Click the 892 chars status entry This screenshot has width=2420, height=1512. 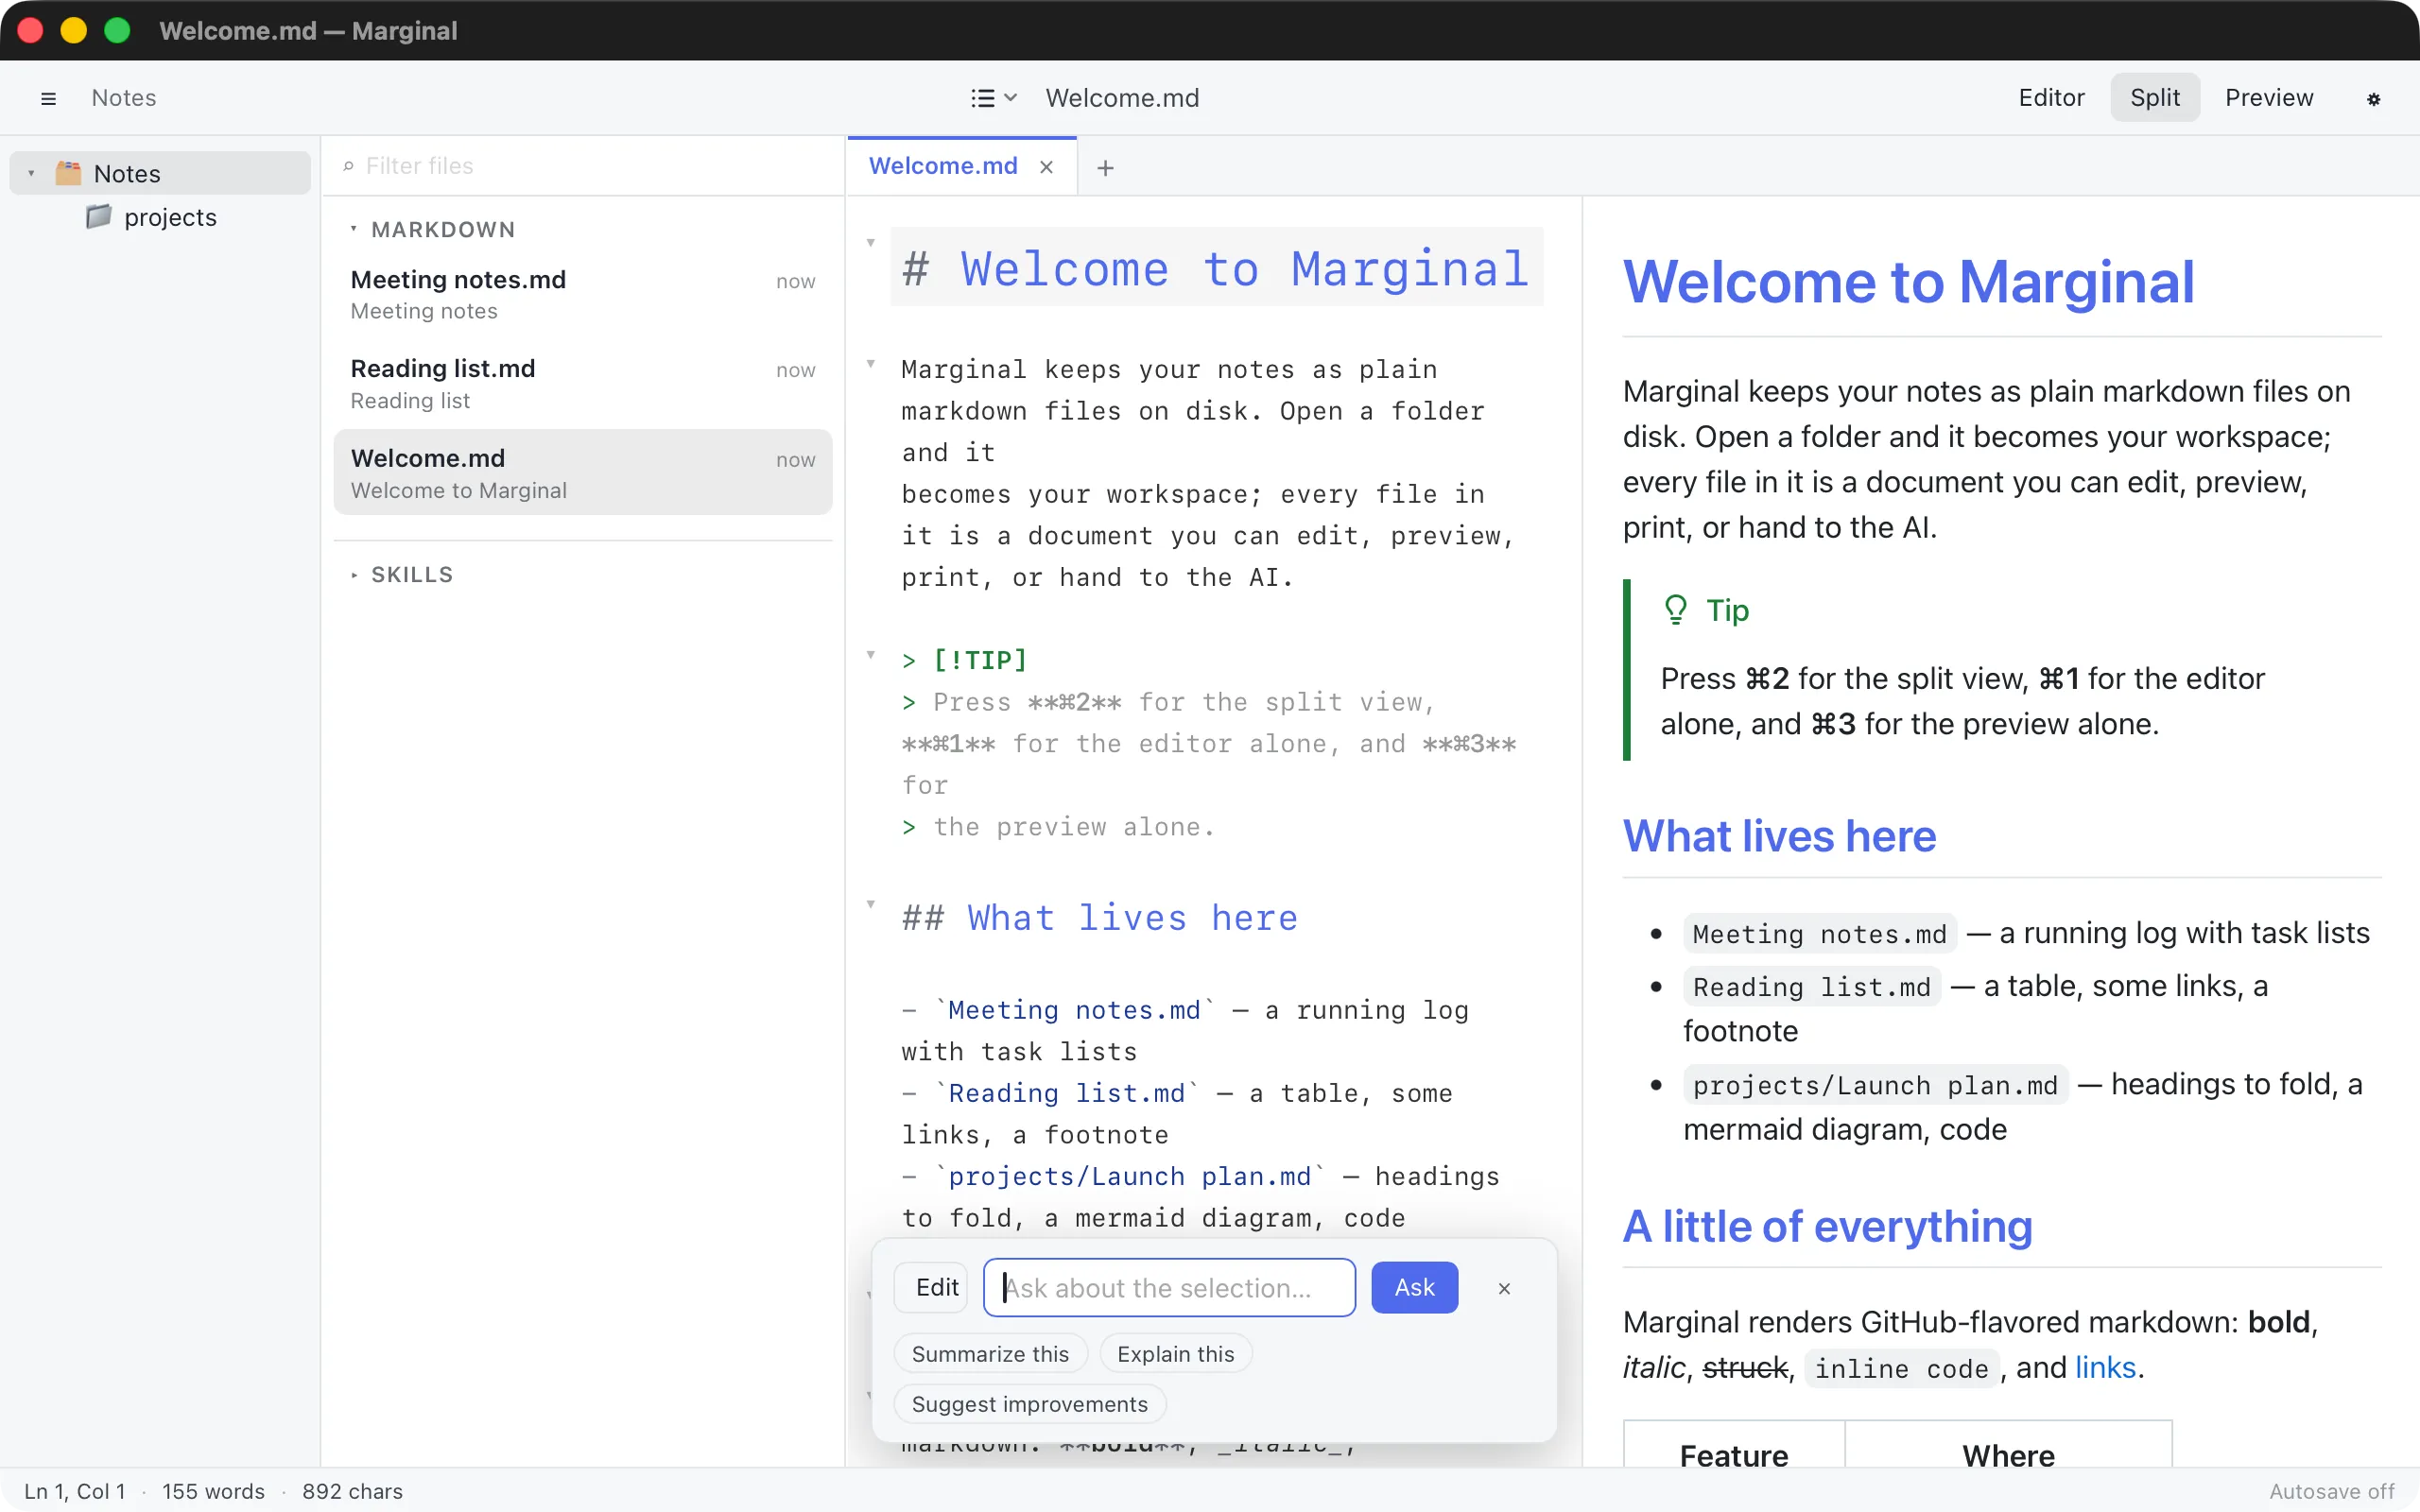click(x=352, y=1491)
